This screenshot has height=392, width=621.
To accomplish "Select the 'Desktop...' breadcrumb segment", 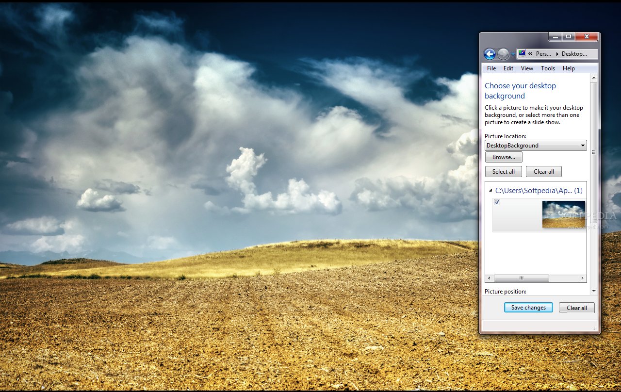I will click(x=574, y=54).
